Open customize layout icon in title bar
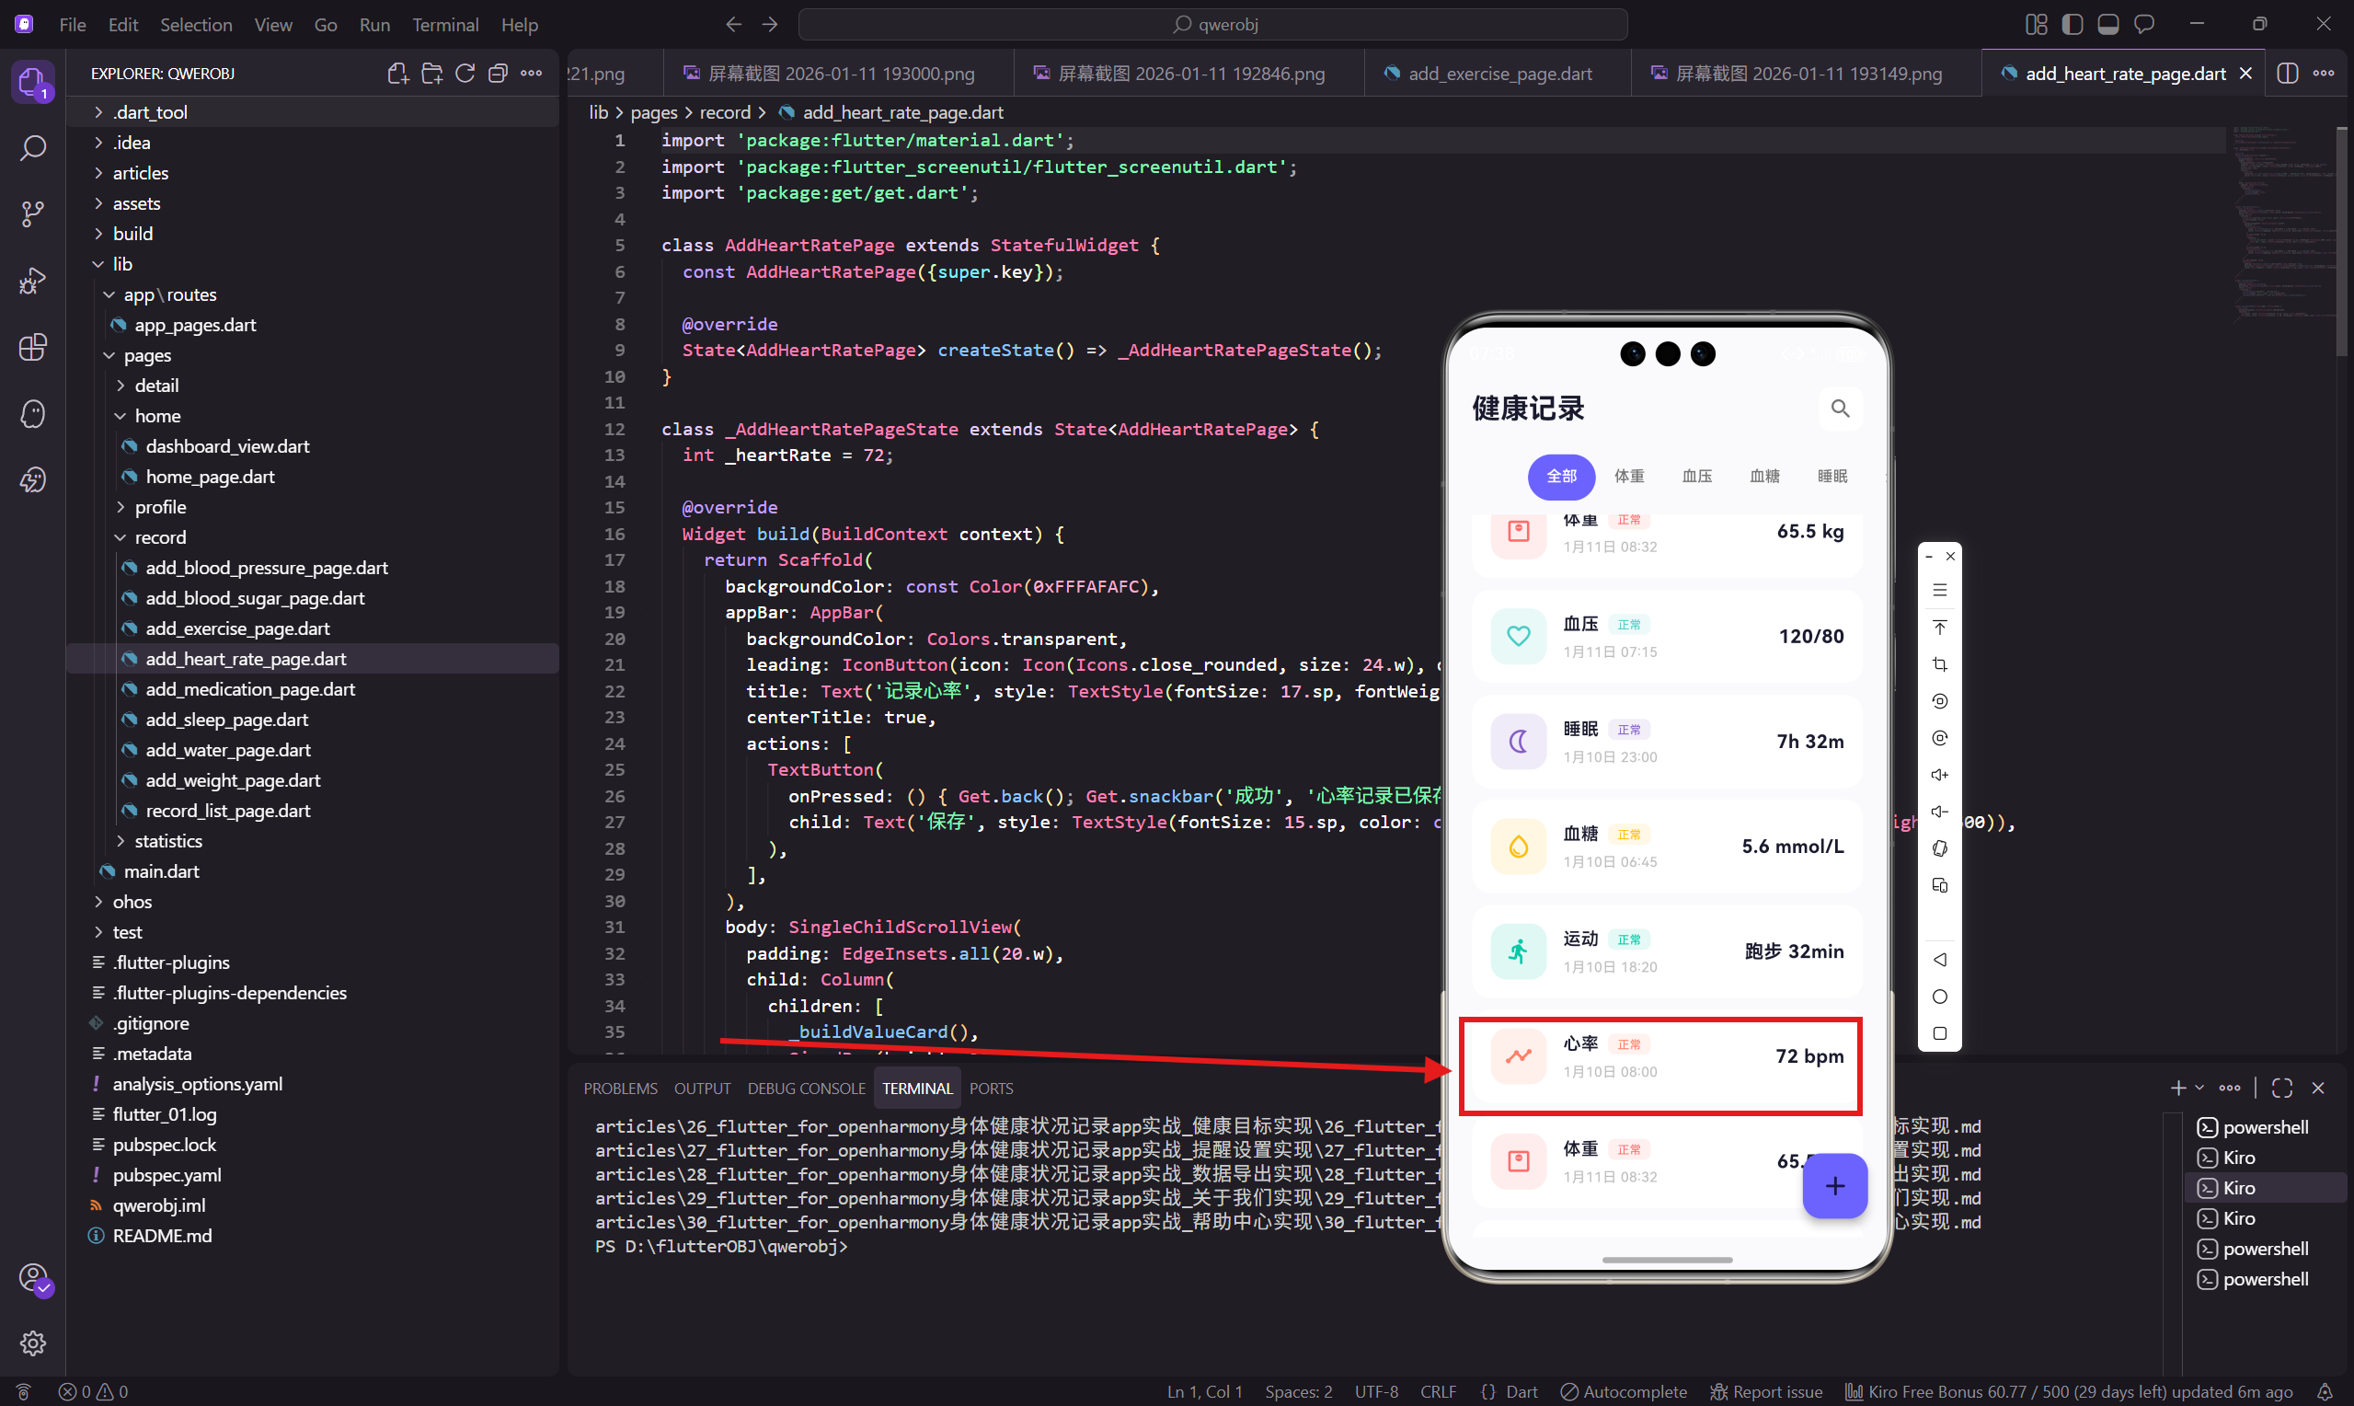The width and height of the screenshot is (2354, 1406). coord(2036,25)
